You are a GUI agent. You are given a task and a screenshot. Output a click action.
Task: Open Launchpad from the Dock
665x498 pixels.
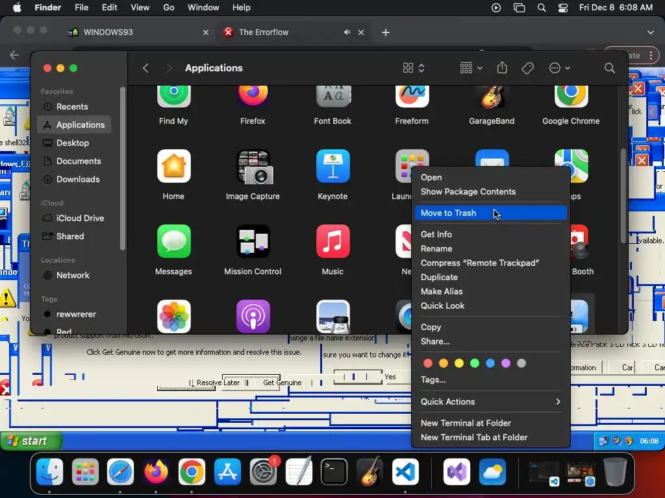pyautogui.click(x=85, y=471)
